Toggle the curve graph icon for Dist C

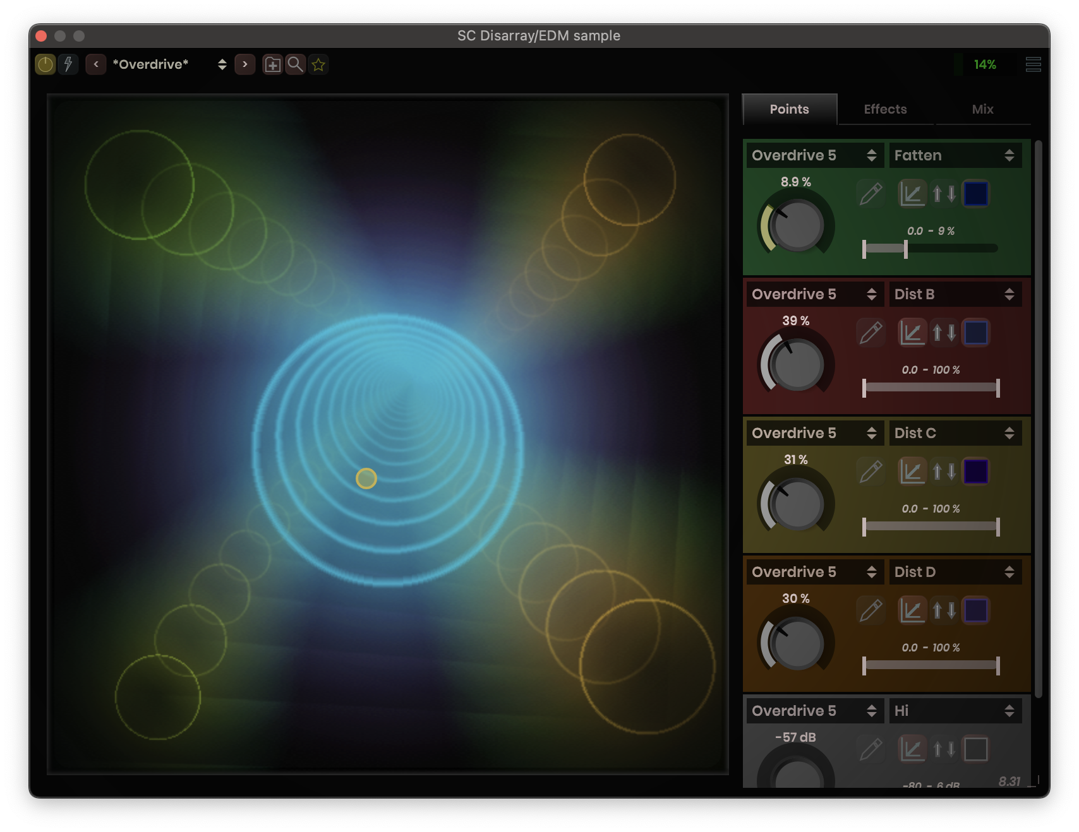(912, 472)
